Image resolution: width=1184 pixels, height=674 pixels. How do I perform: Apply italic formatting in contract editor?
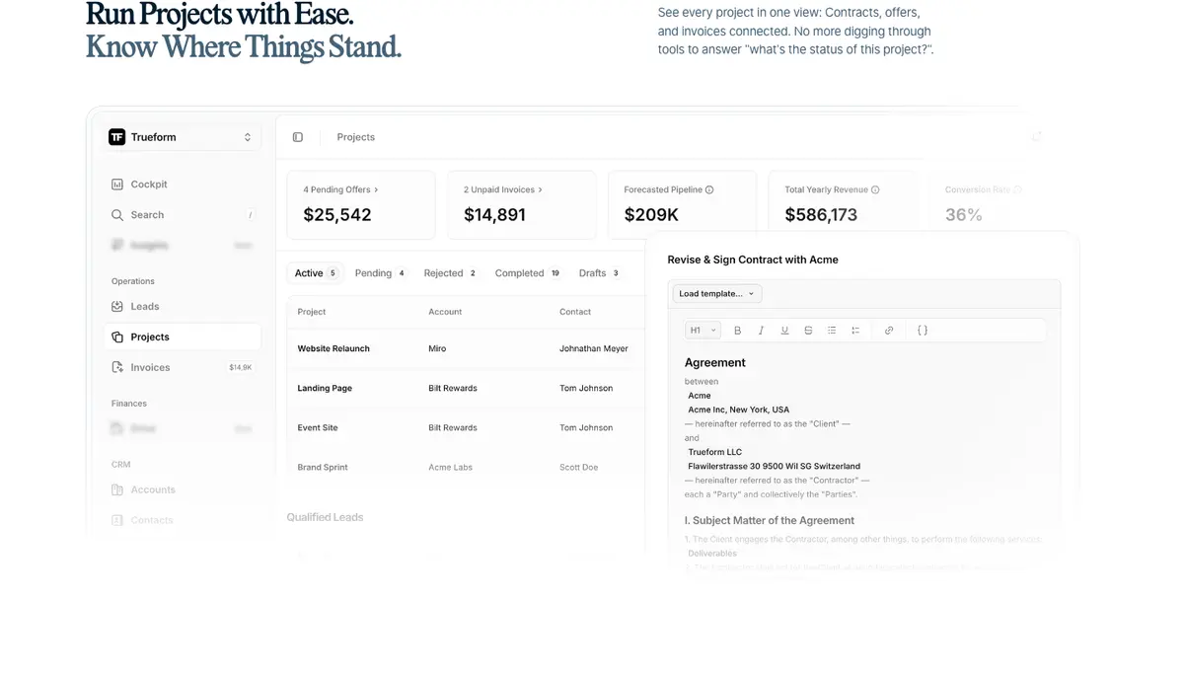pos(761,331)
